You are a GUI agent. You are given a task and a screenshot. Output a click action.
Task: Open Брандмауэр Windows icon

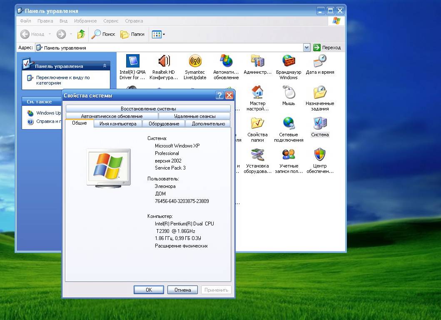tap(289, 67)
